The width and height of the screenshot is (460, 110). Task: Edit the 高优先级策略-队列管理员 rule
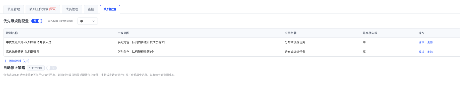coord(421,52)
